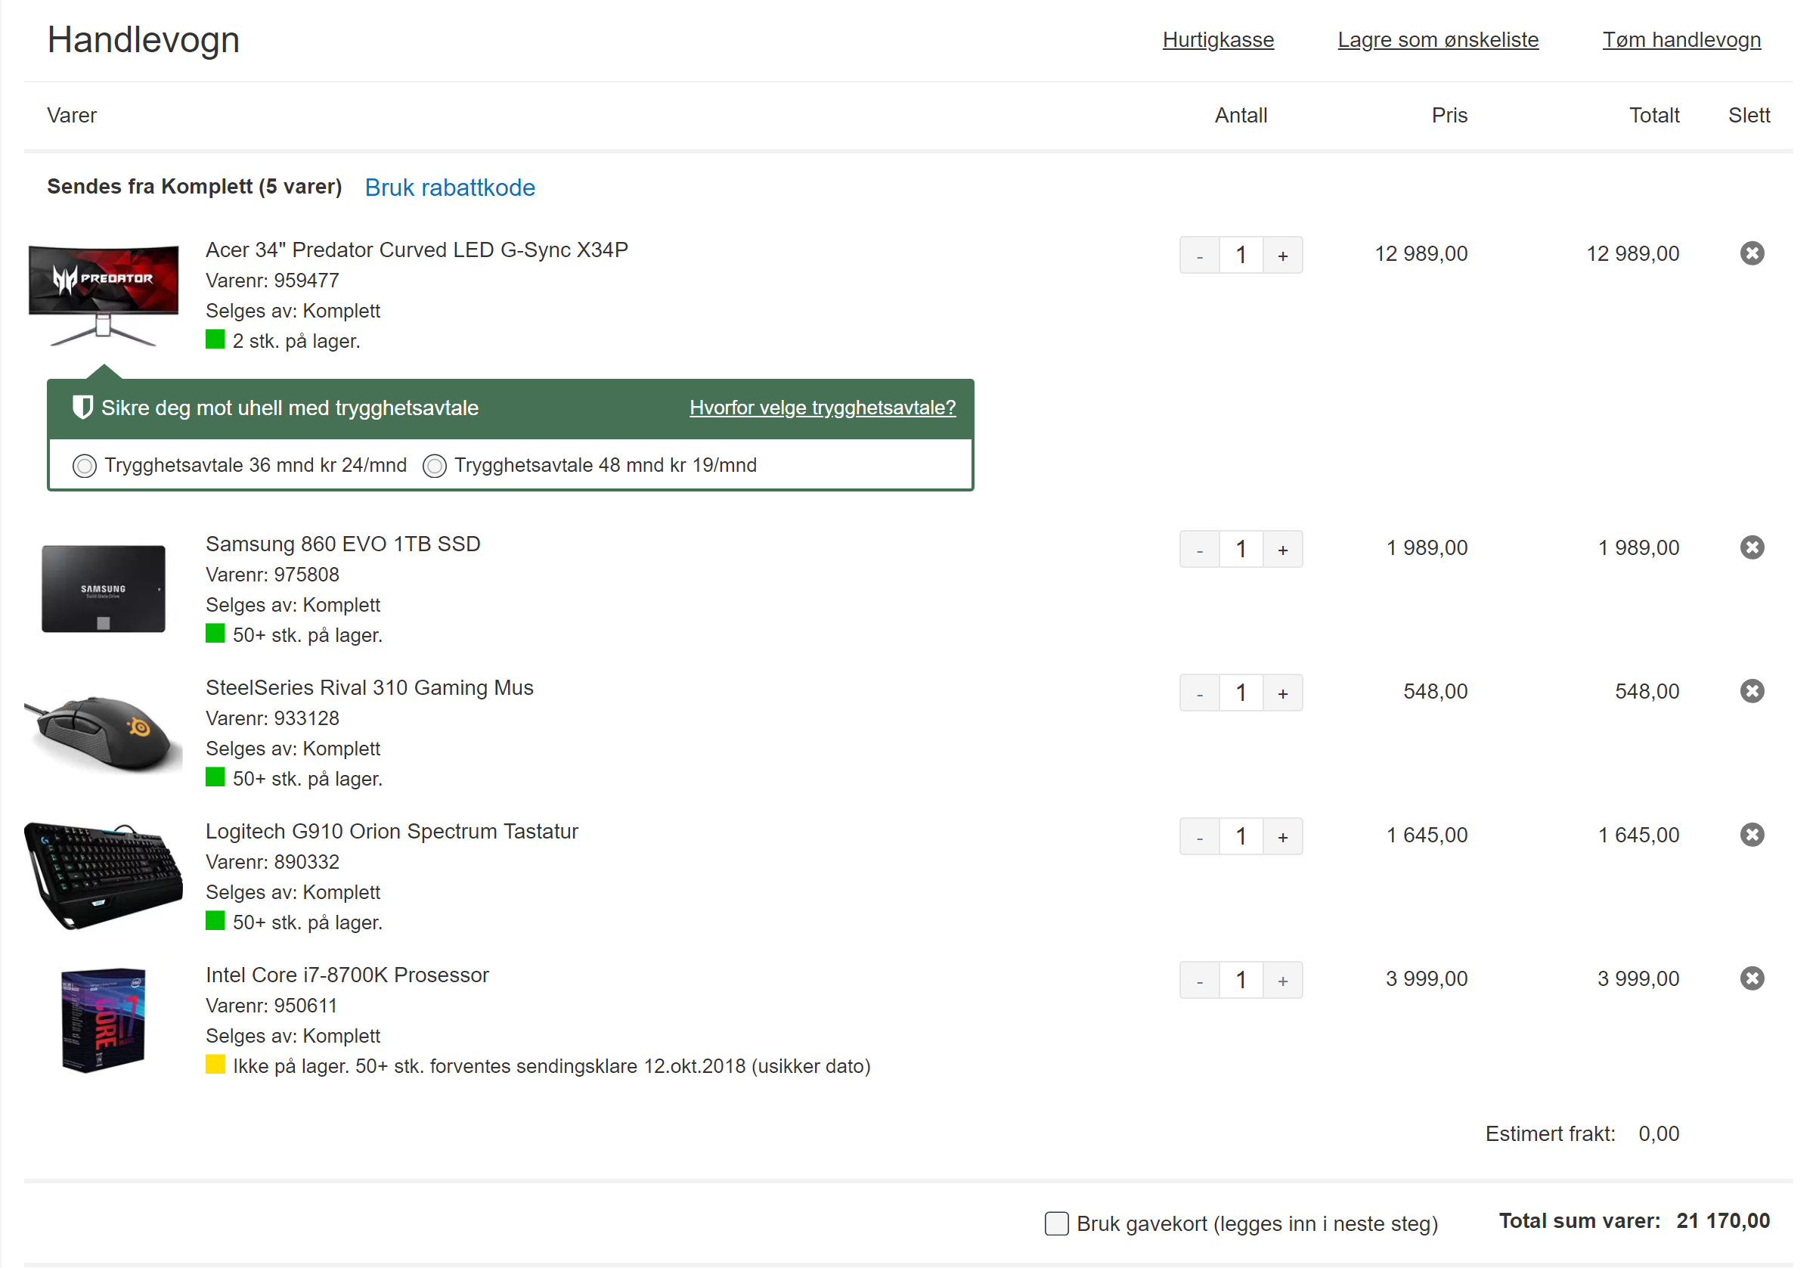The width and height of the screenshot is (1816, 1268).
Task: Select Trygghetsavtale 48 mnd radio option
Action: (434, 466)
